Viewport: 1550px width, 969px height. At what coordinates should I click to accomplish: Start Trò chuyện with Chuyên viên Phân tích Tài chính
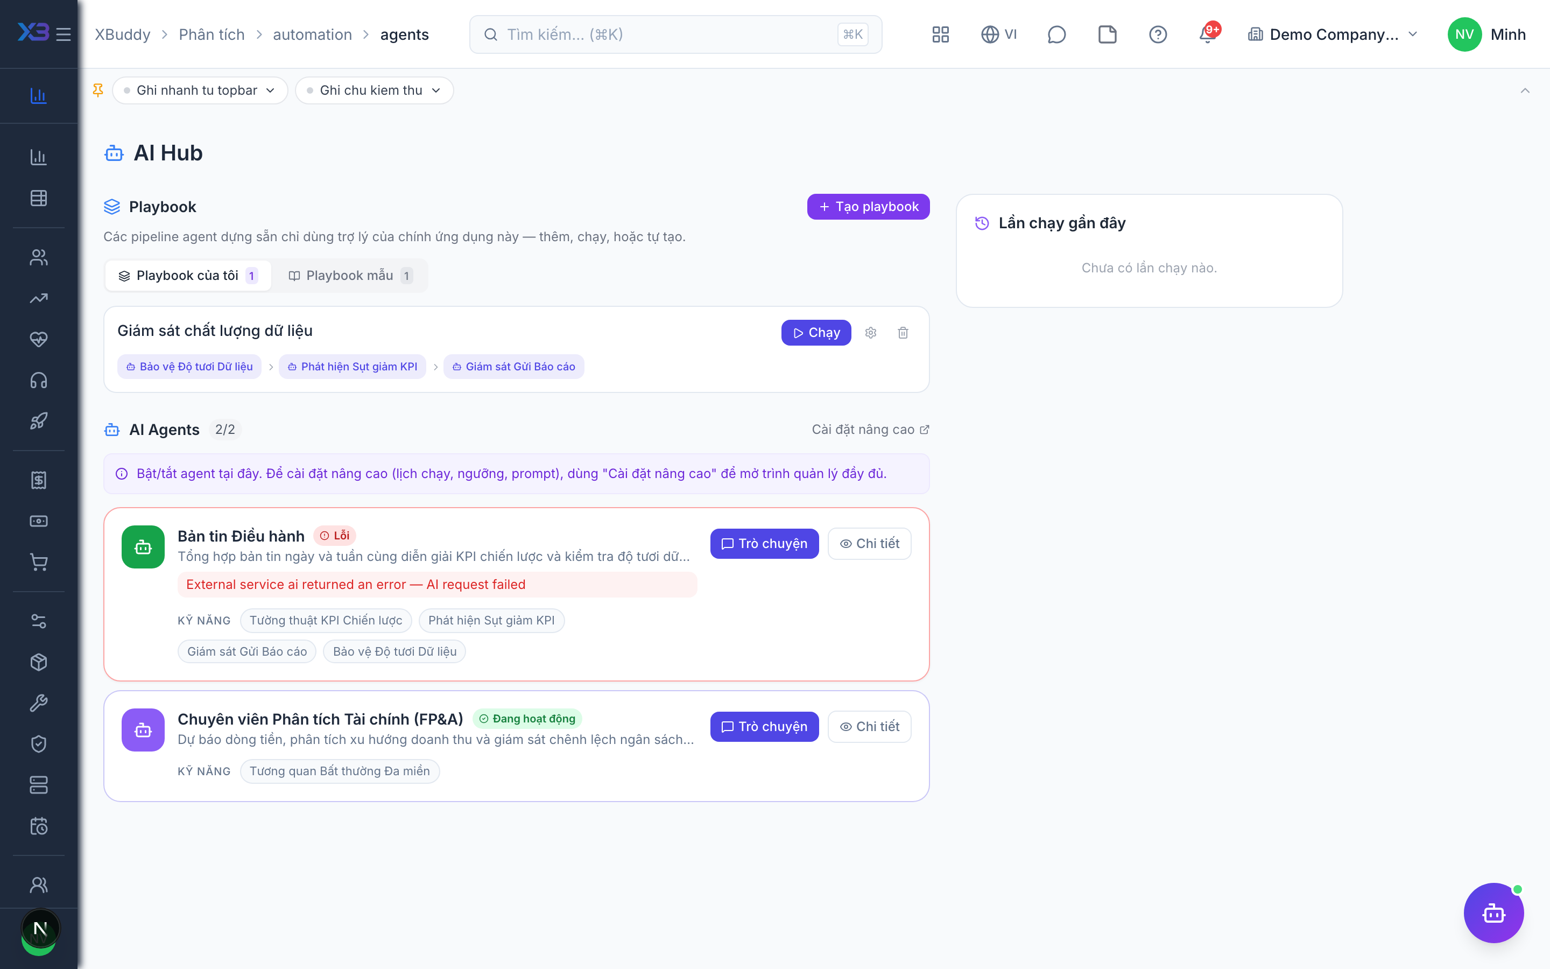[x=764, y=727]
